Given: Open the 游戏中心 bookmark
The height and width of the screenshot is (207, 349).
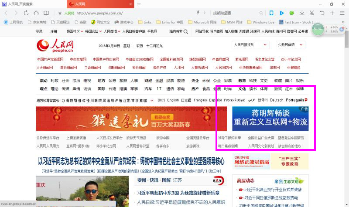Looking at the screenshot, I should coord(124,22).
